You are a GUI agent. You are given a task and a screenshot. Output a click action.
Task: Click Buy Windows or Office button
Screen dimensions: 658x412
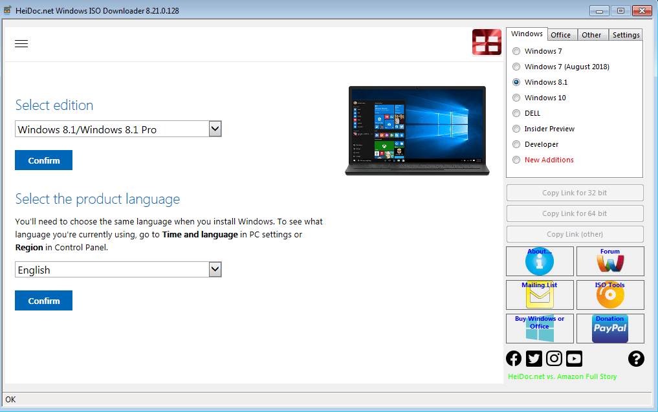tap(540, 328)
